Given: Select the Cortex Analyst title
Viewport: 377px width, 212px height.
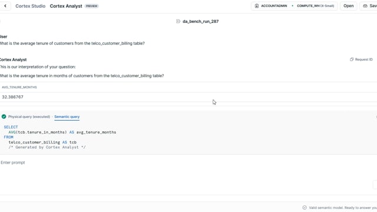Looking at the screenshot, I should (66, 6).
